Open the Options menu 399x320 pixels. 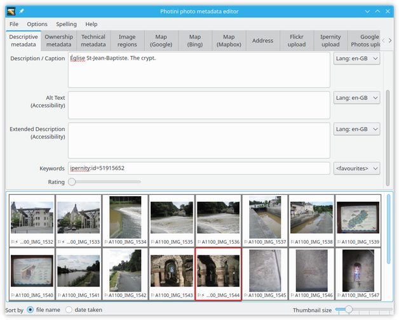coord(37,24)
